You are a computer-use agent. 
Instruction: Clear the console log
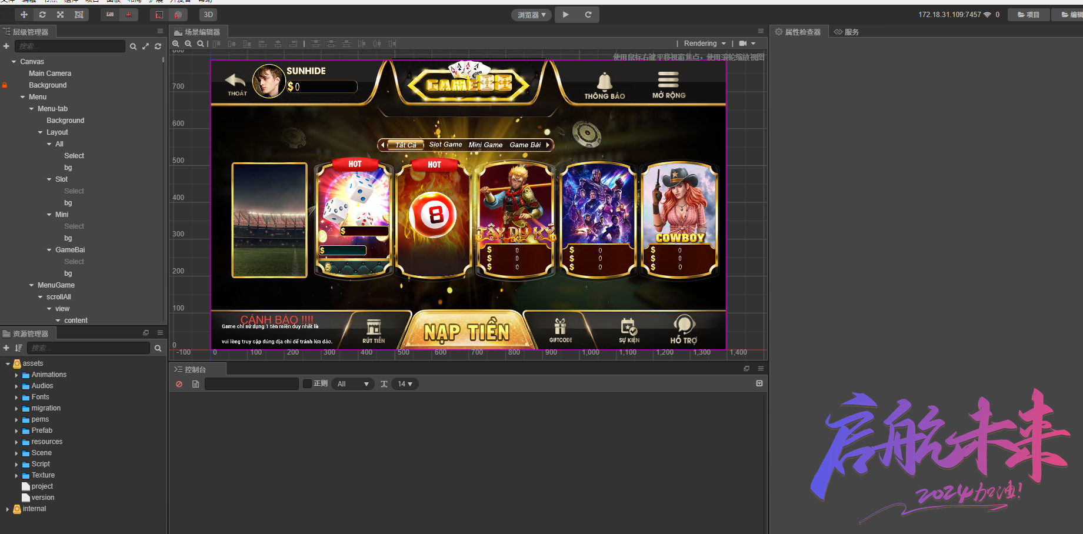(179, 384)
